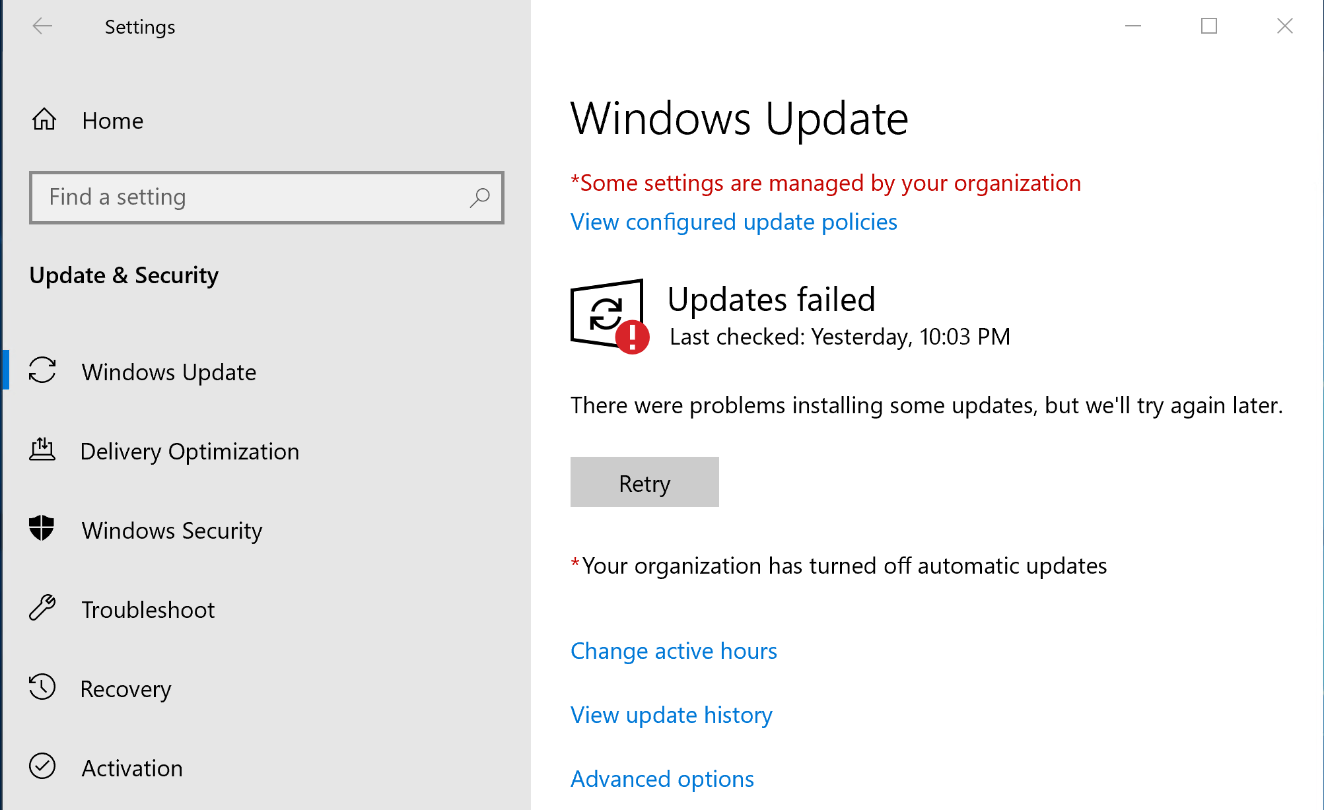
Task: Select Windows Security in sidebar
Action: tap(172, 531)
